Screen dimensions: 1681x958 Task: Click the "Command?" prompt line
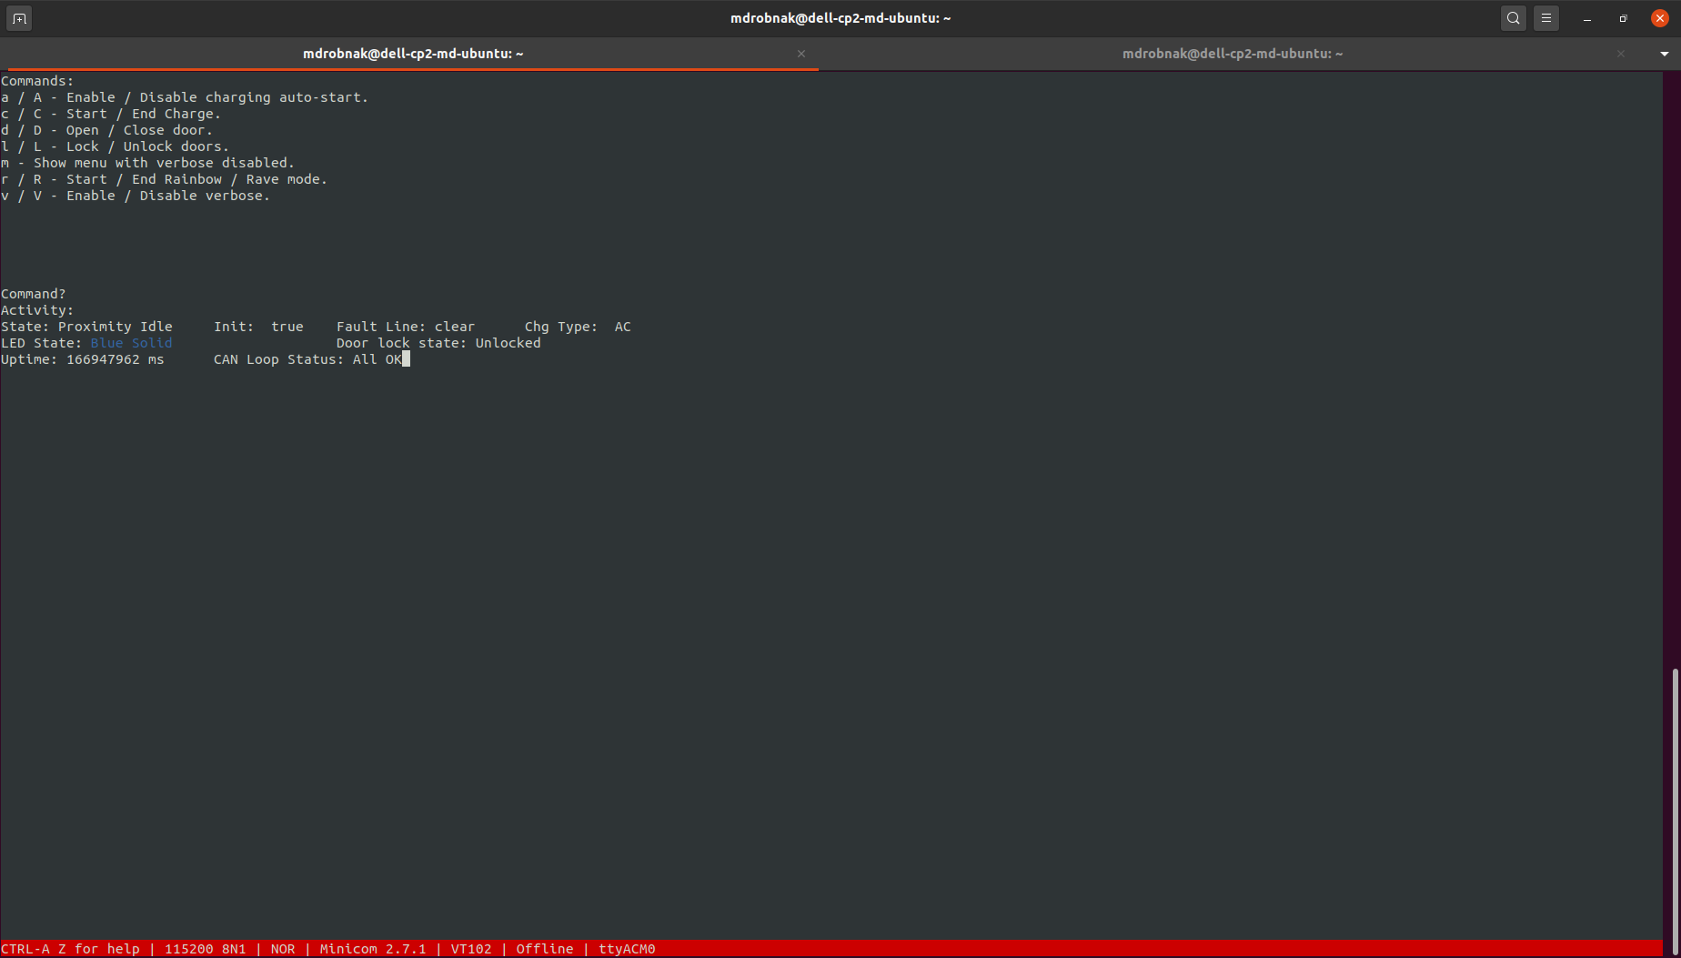[x=34, y=294]
